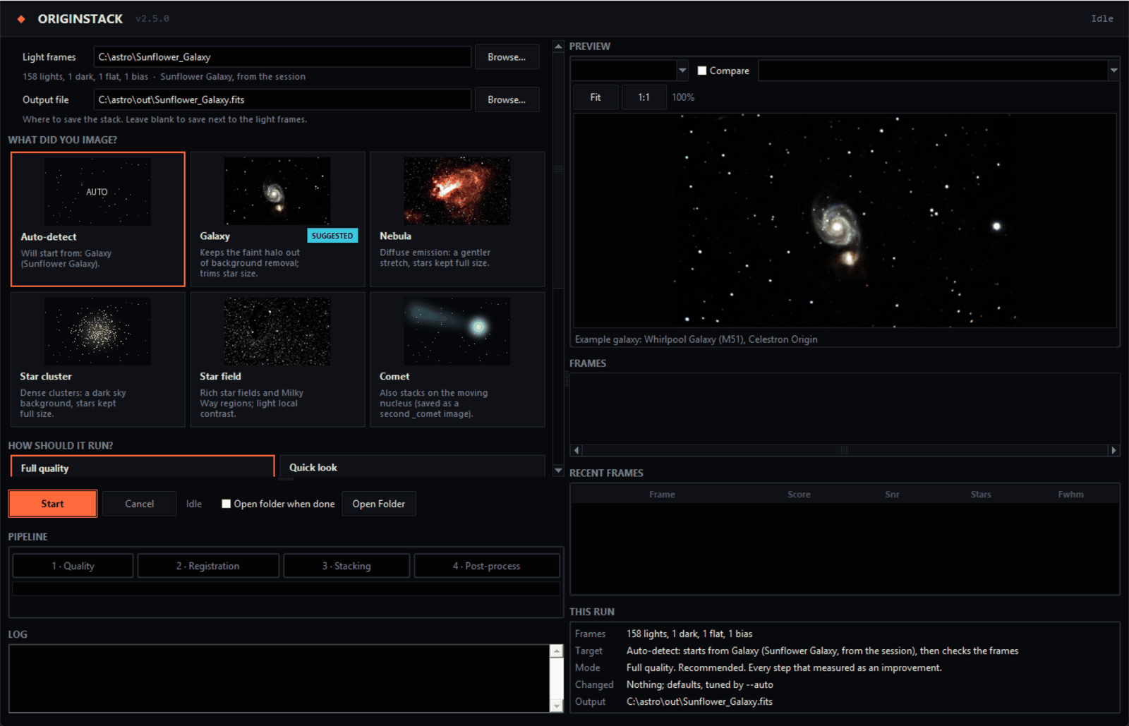Select the Star cluster target card

tap(98, 359)
